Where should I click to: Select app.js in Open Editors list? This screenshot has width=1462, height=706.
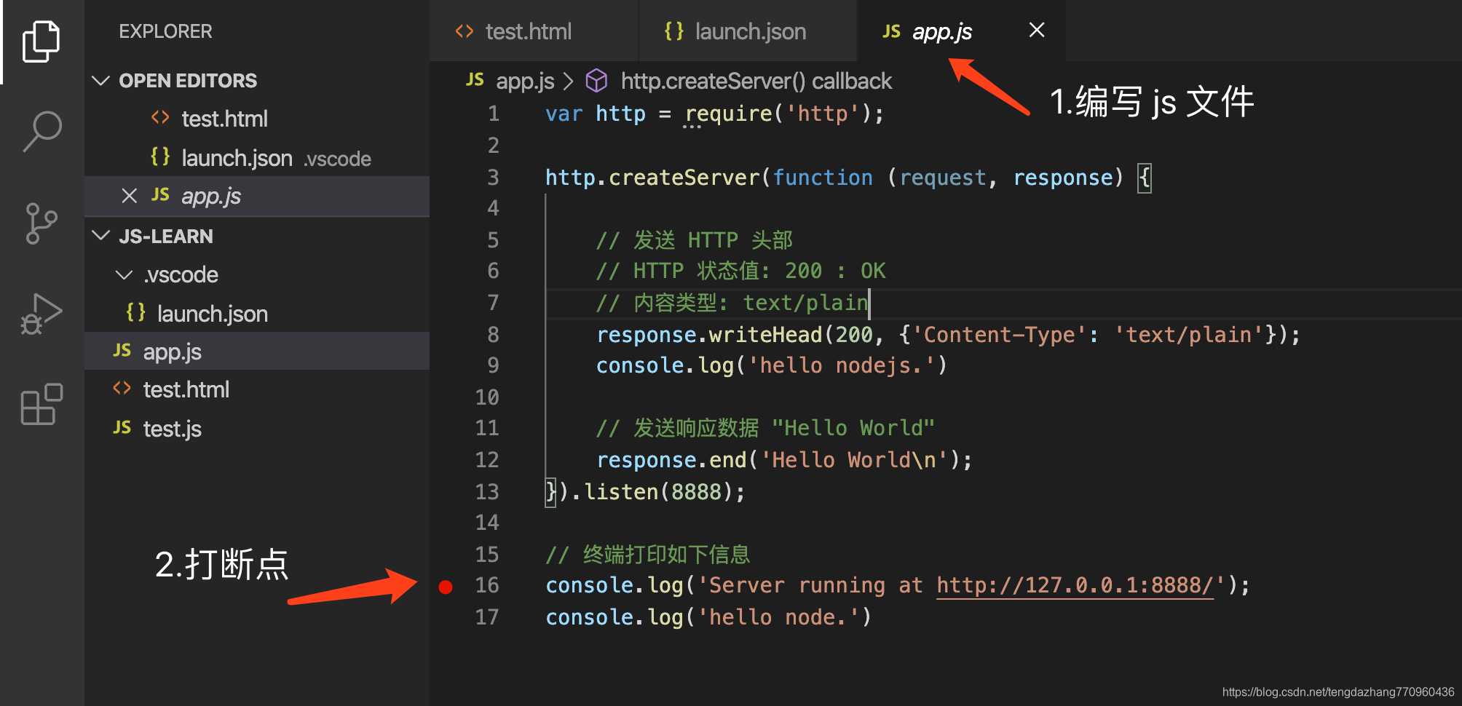257,196
